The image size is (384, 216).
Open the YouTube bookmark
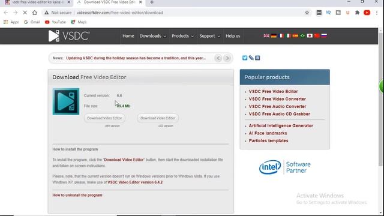[55, 22]
